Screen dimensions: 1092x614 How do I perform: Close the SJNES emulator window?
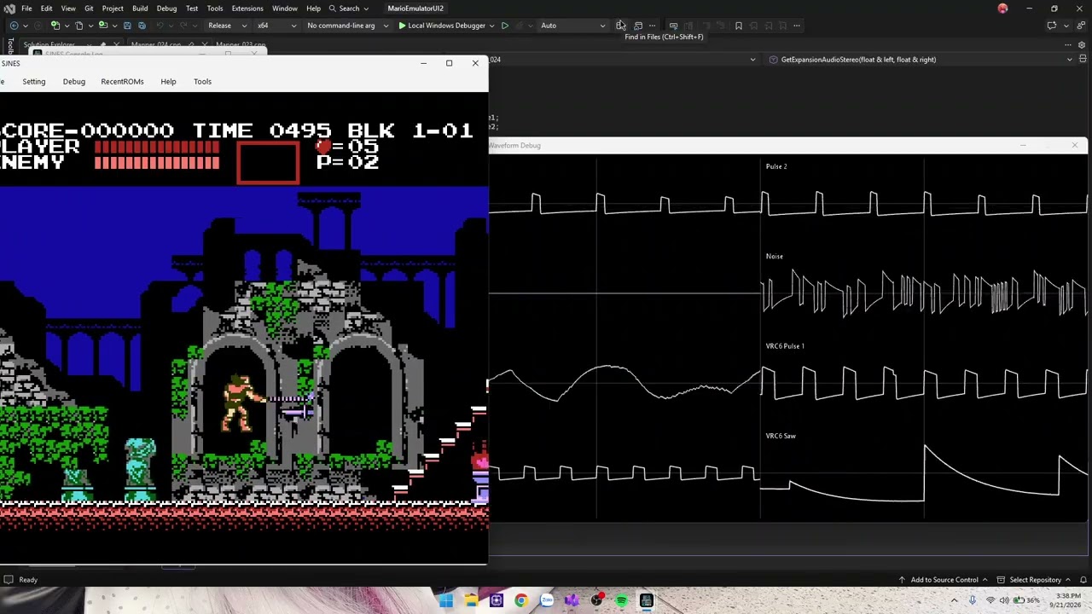pyautogui.click(x=475, y=63)
